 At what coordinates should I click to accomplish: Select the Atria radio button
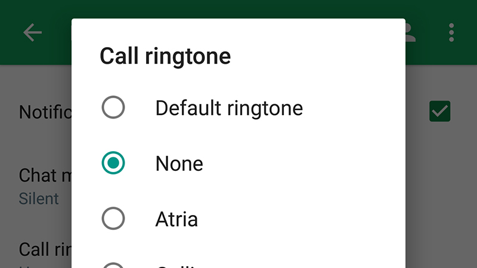click(x=113, y=219)
